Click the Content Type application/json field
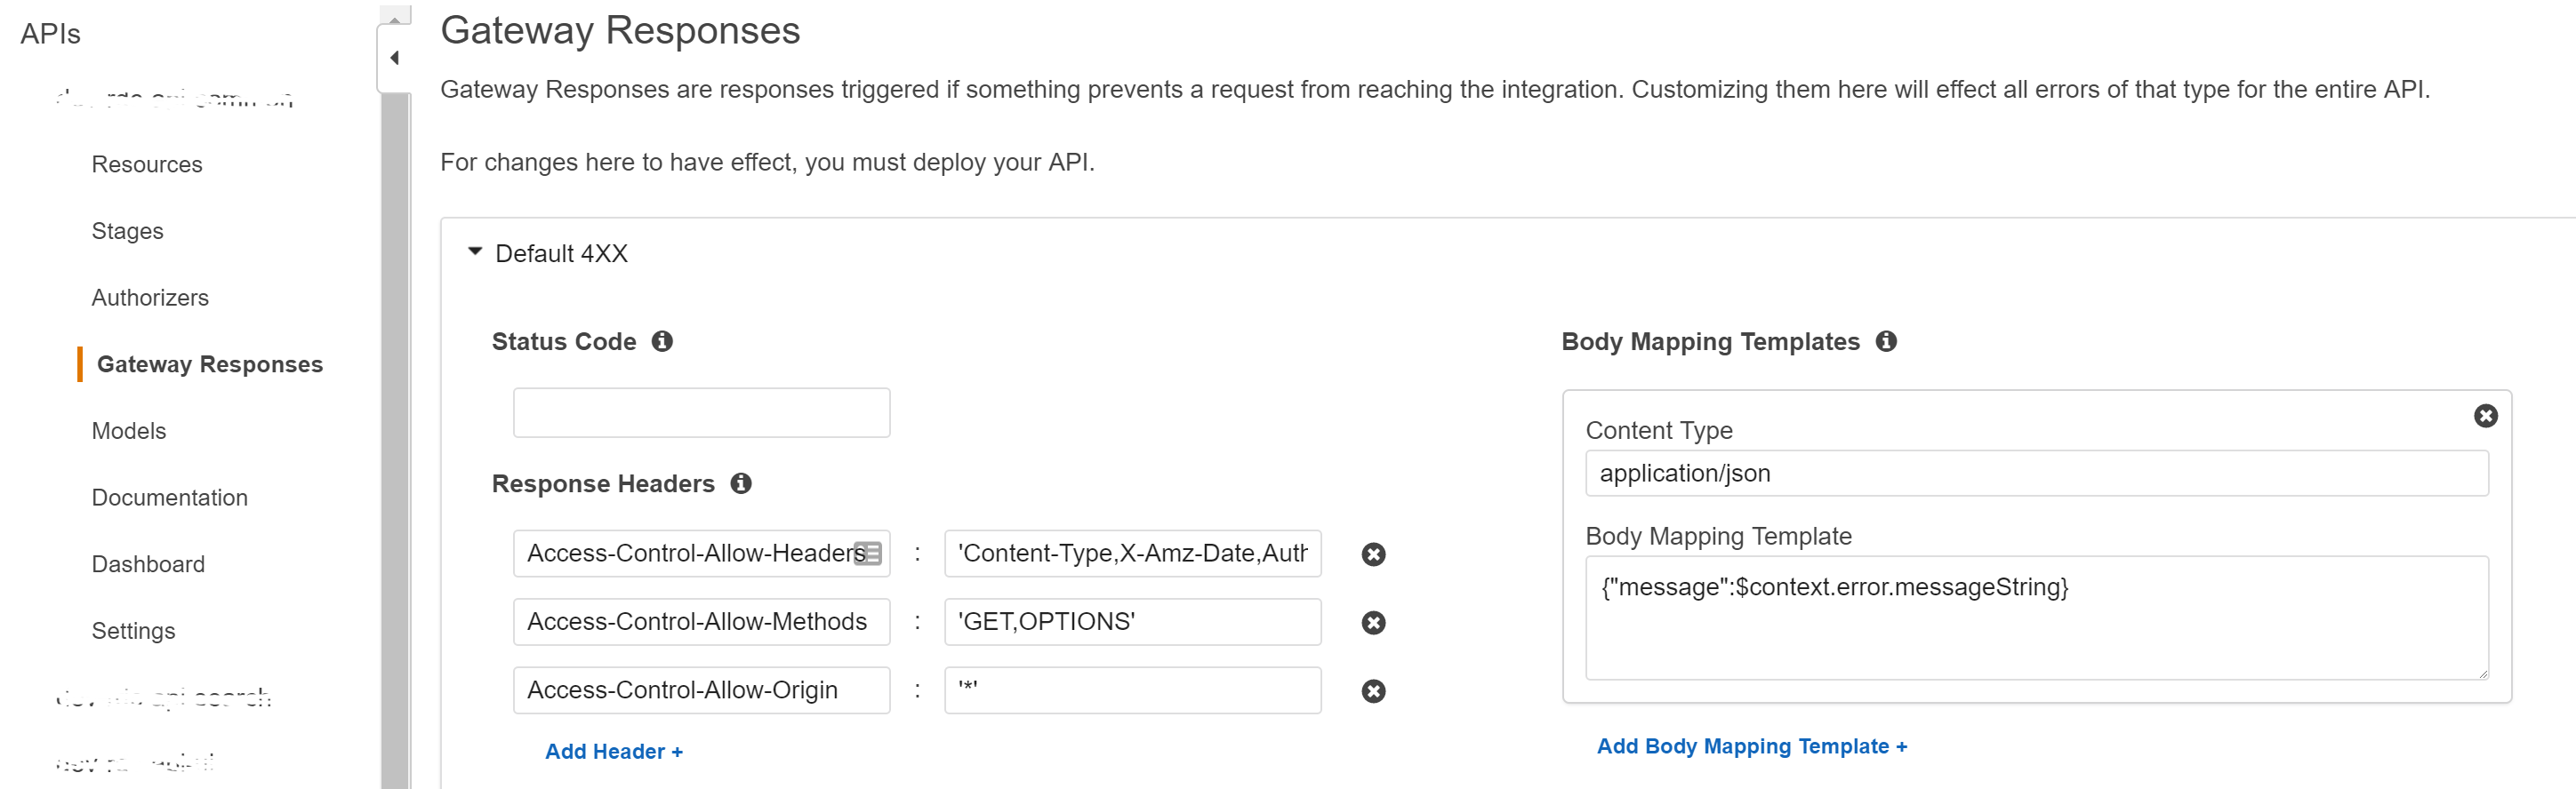 click(2036, 474)
